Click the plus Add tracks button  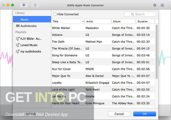pos(24,5)
